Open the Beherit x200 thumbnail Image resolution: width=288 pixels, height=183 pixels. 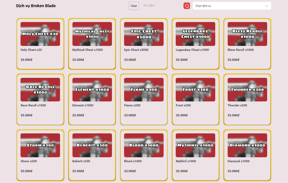click(92, 145)
